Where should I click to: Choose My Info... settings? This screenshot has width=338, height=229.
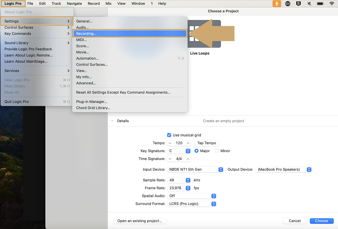coord(130,77)
